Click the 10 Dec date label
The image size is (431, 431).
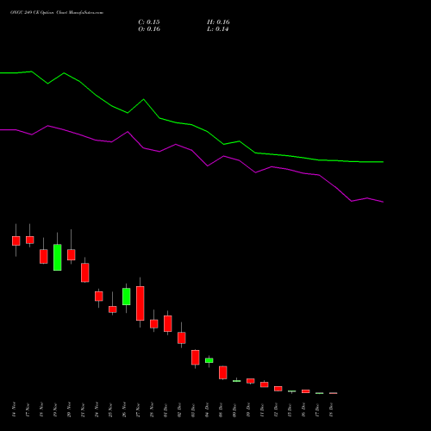(248, 409)
